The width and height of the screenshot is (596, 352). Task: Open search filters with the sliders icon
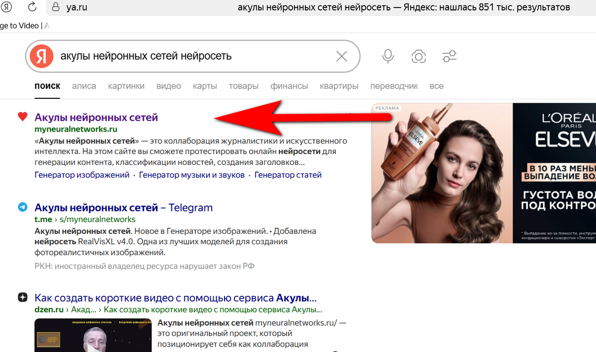coord(449,56)
